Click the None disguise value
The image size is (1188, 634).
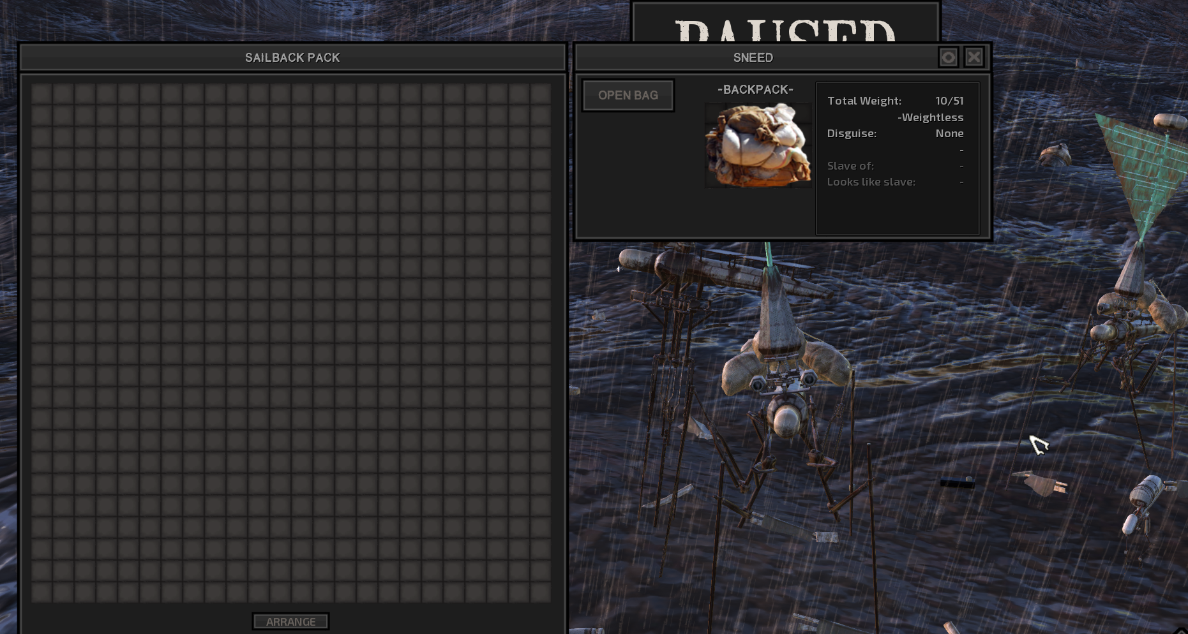point(949,133)
